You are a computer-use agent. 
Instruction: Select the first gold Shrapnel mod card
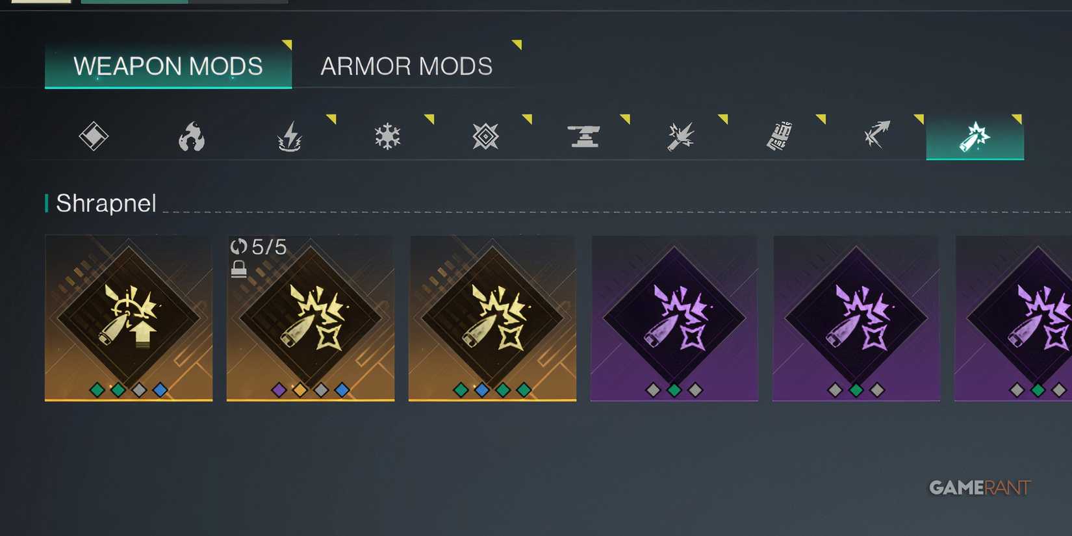coord(129,318)
